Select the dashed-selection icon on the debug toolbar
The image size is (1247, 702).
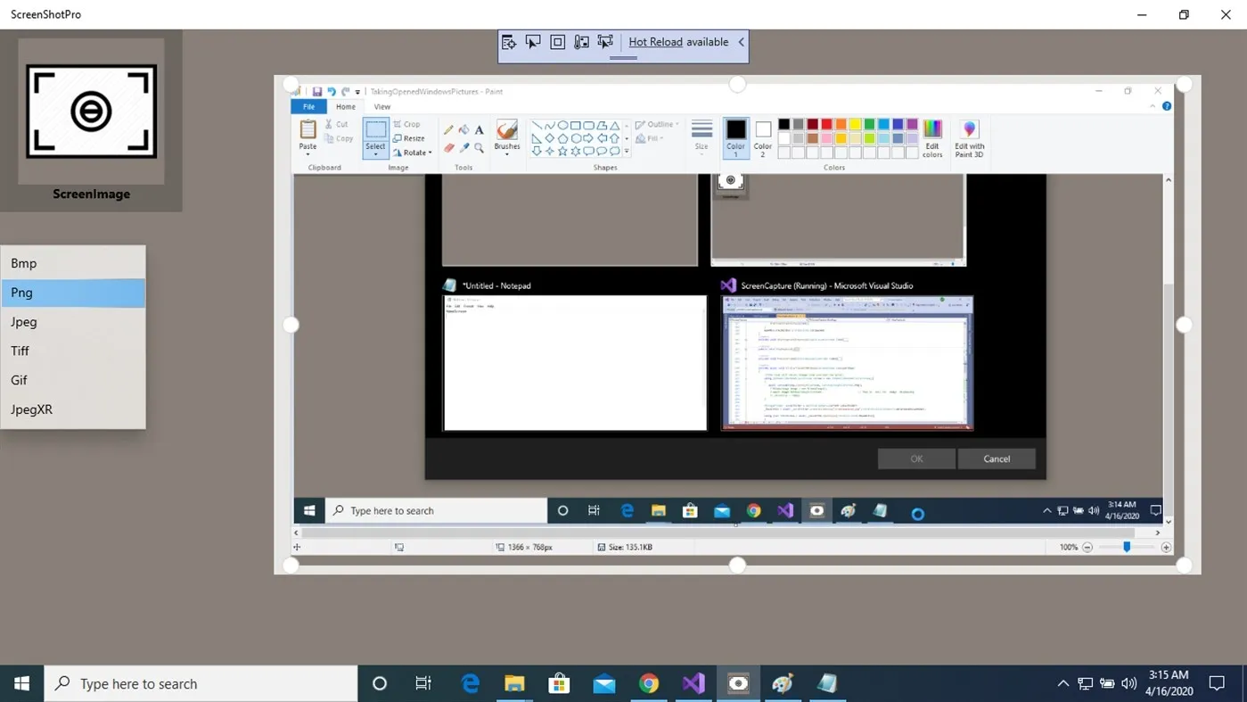pos(605,42)
